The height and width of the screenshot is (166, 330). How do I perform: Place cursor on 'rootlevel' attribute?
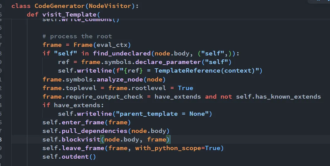click(149, 88)
